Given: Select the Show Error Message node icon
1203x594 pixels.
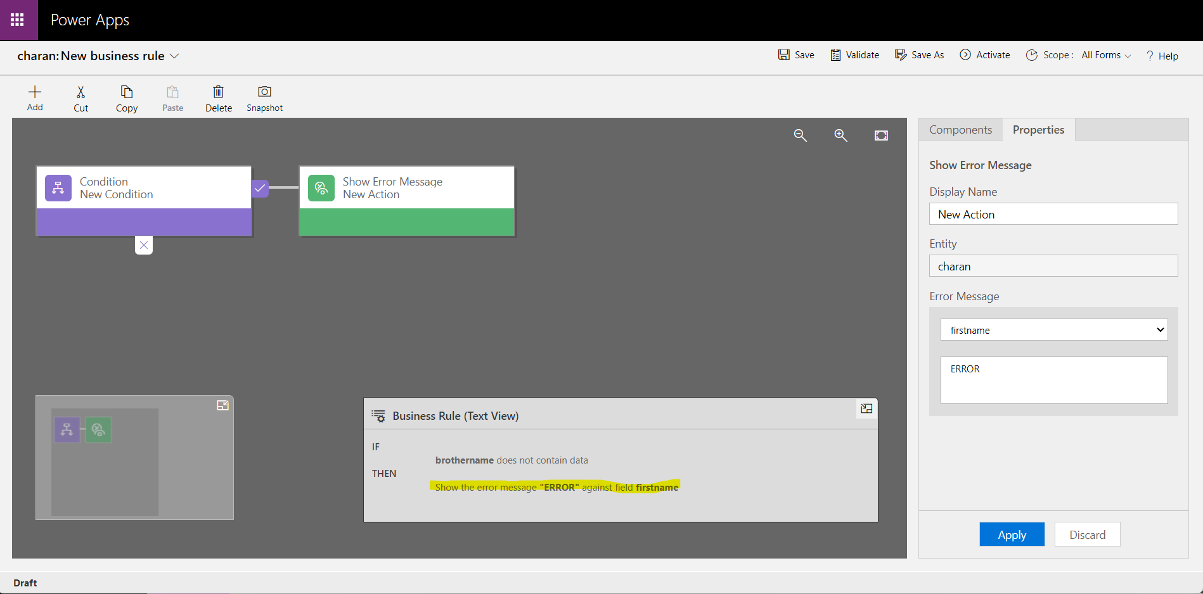Looking at the screenshot, I should tap(321, 188).
